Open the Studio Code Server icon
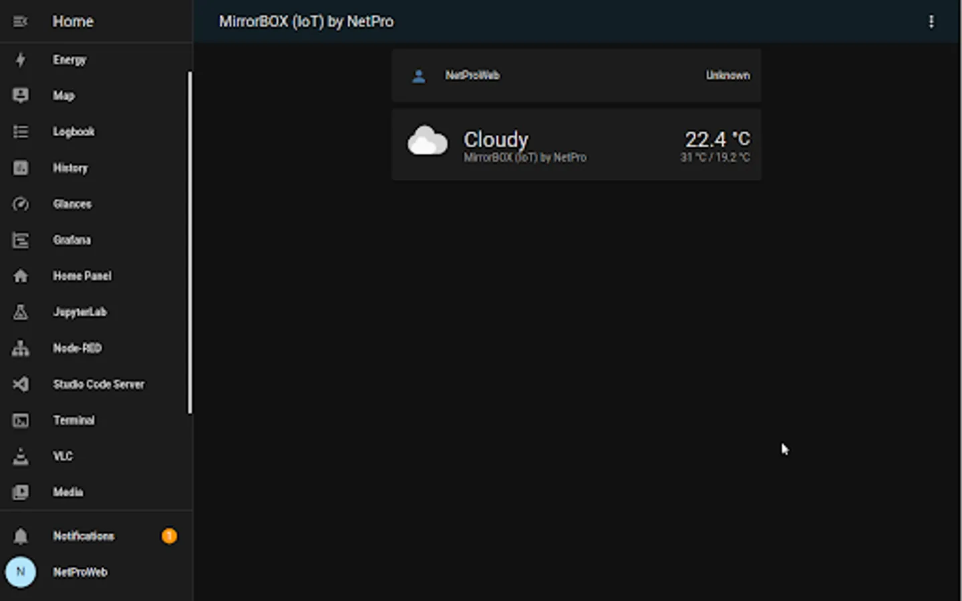 click(21, 384)
